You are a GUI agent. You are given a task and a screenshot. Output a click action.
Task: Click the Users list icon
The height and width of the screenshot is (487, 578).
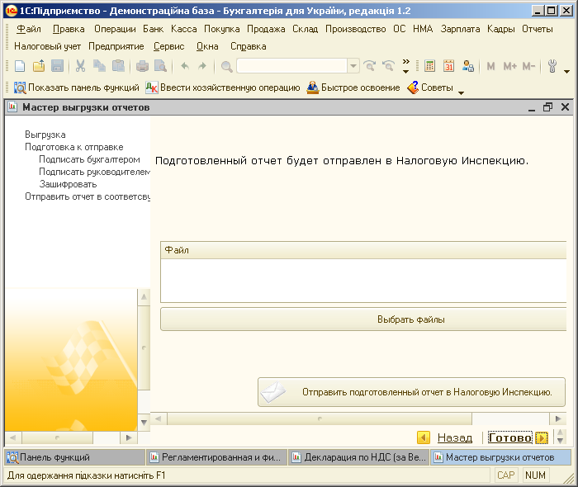pyautogui.click(x=468, y=66)
